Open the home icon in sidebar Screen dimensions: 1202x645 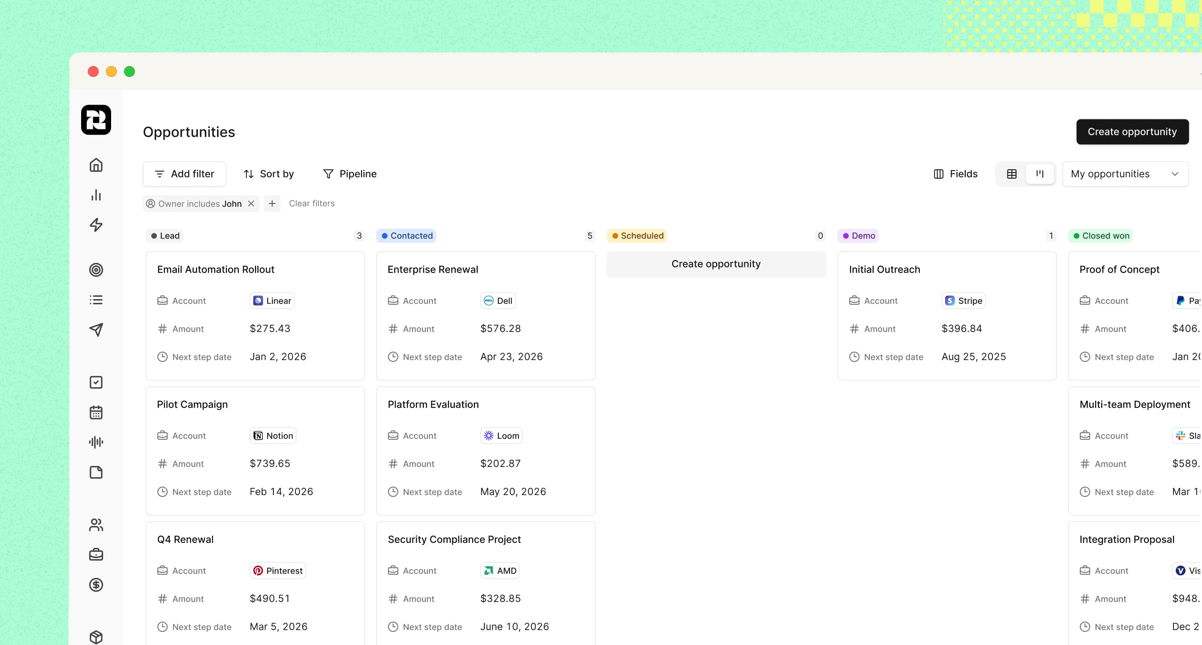click(96, 165)
